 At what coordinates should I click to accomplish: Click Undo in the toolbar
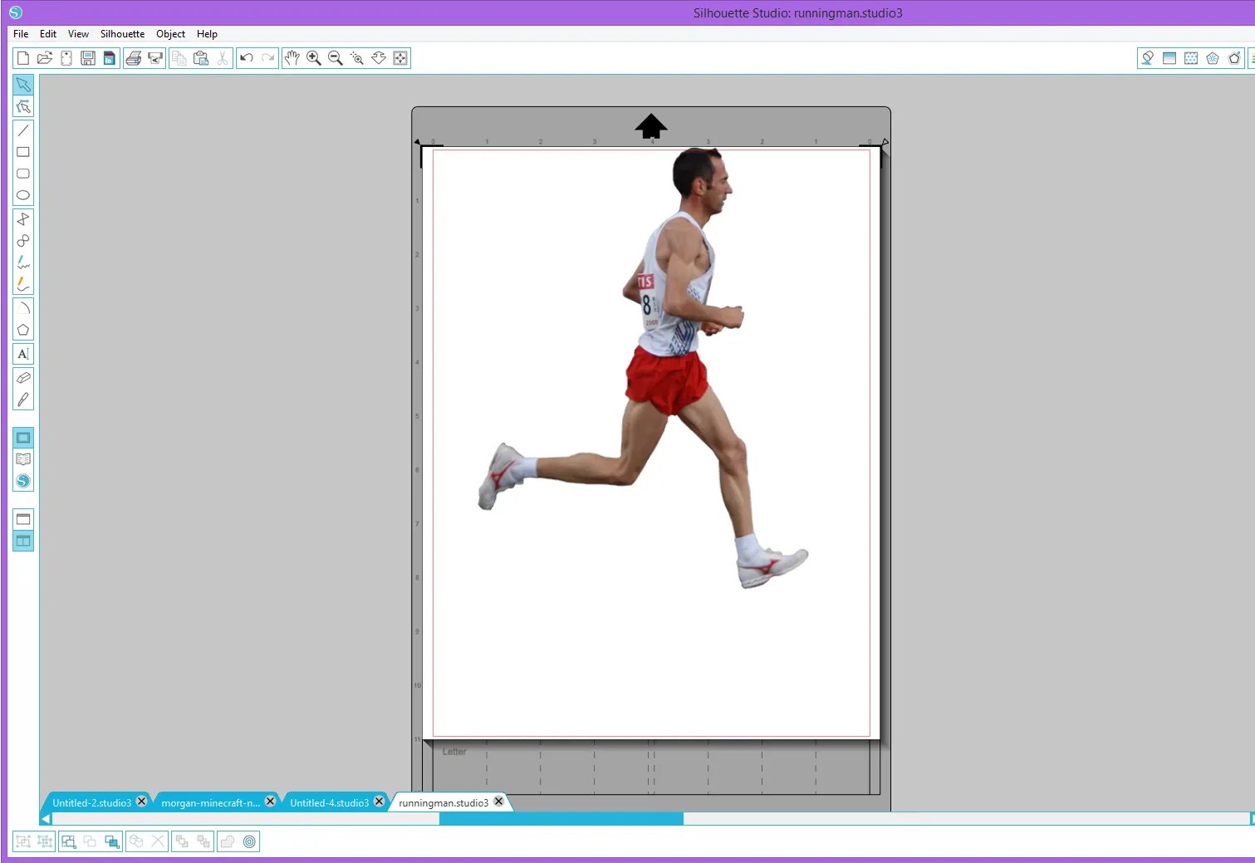246,57
